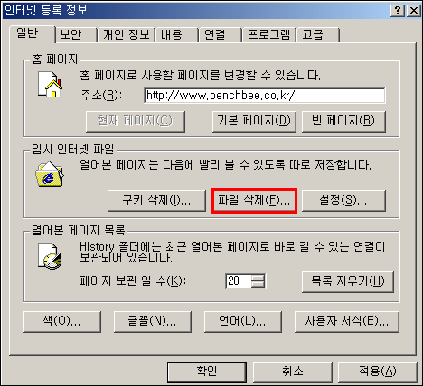Viewport: 423px width, 386px height.
Task: Click the home page house icon
Action: (x=50, y=85)
